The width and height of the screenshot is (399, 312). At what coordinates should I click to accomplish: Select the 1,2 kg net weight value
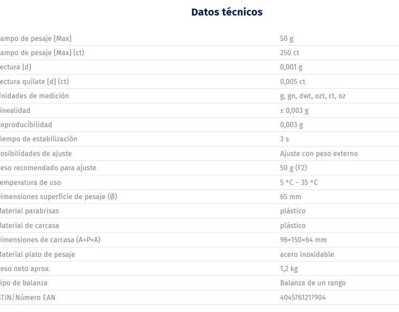pos(289,269)
